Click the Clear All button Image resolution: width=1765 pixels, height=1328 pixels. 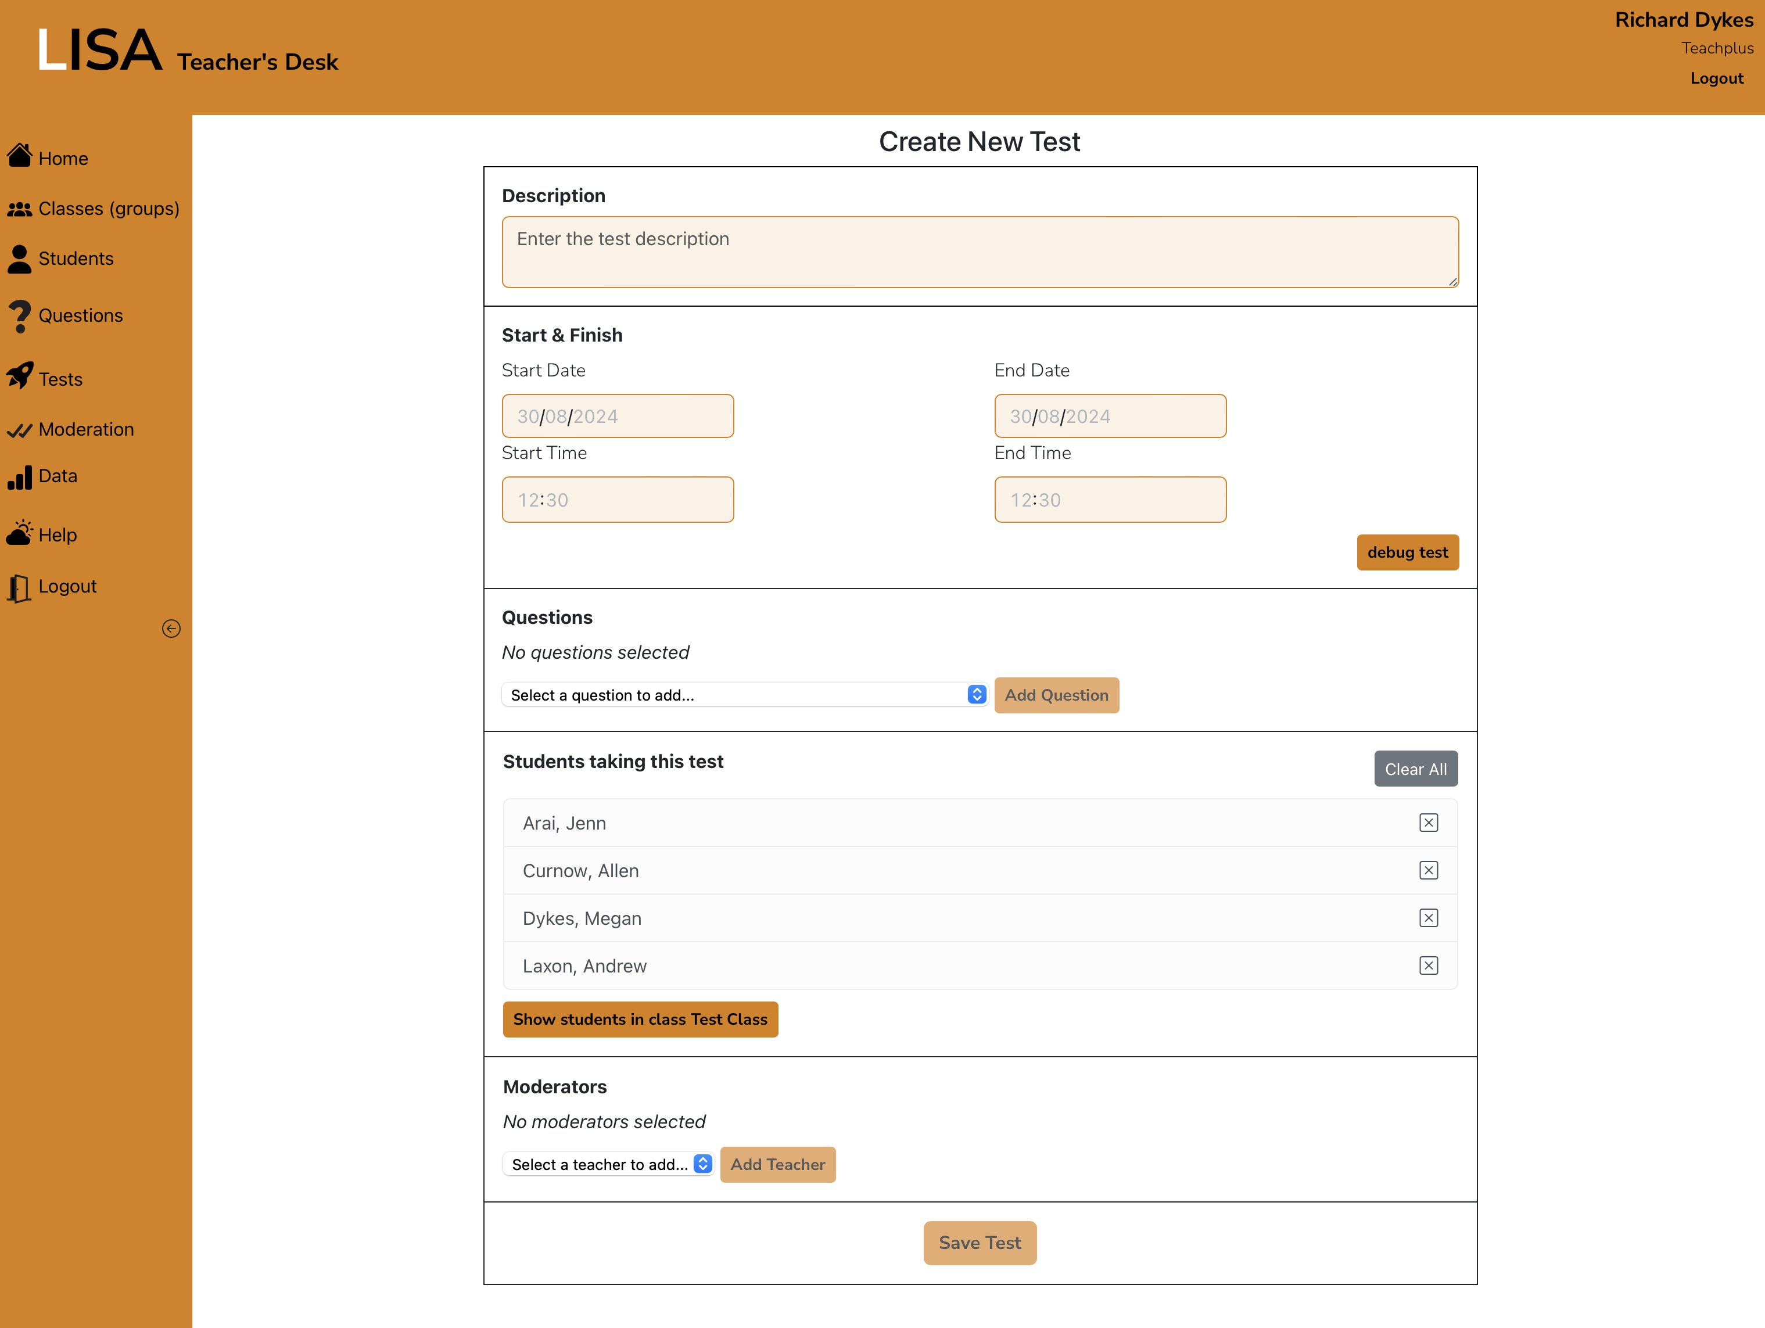click(1415, 769)
